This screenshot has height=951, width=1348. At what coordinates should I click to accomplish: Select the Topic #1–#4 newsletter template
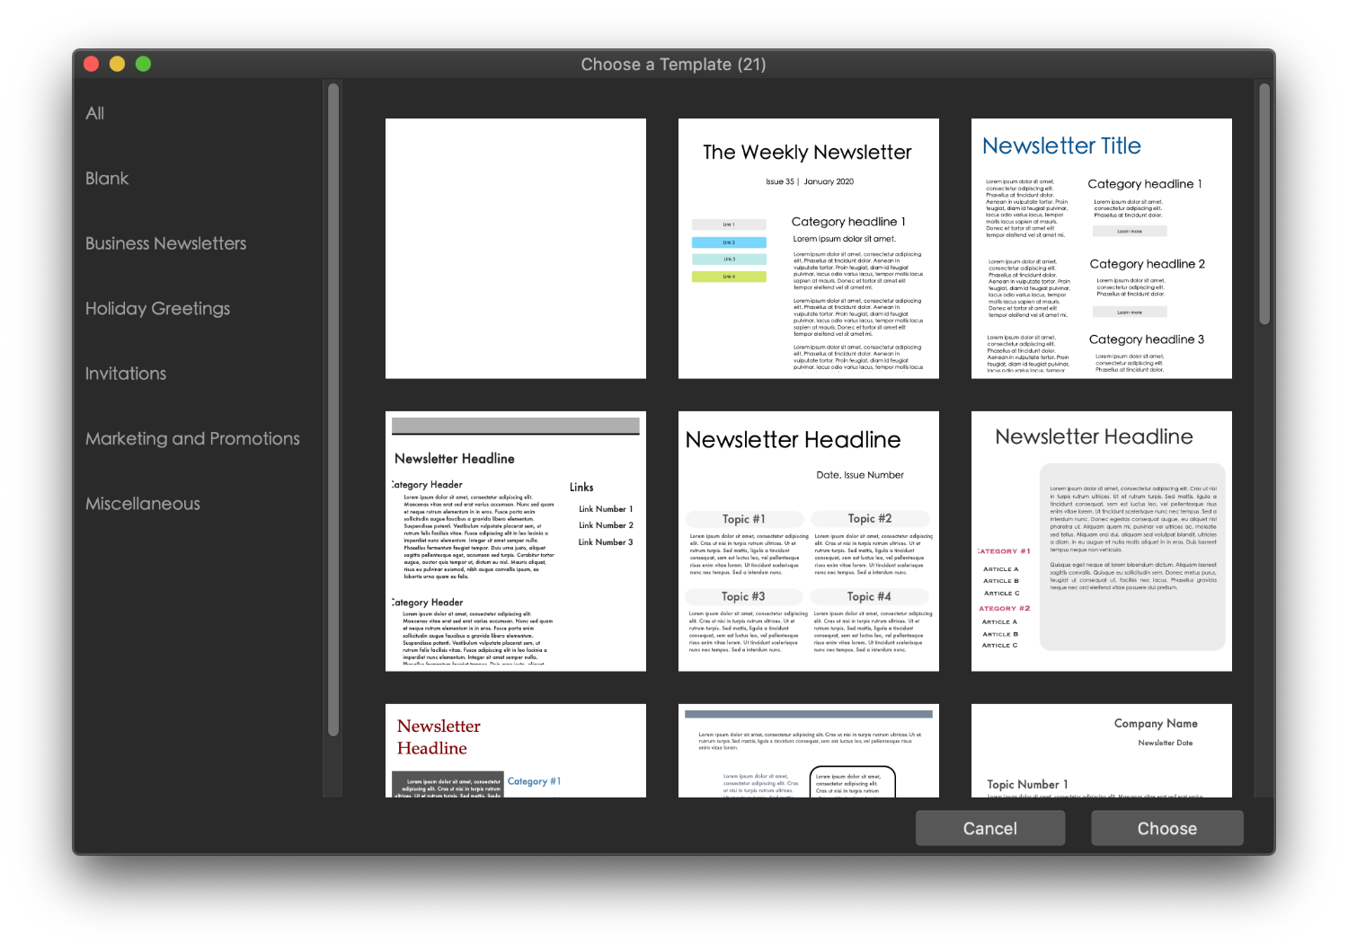[809, 542]
